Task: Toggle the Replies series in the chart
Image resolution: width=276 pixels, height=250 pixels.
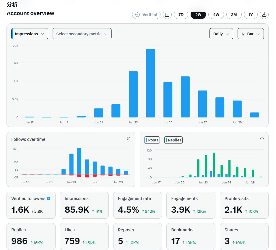Action: pyautogui.click(x=173, y=140)
